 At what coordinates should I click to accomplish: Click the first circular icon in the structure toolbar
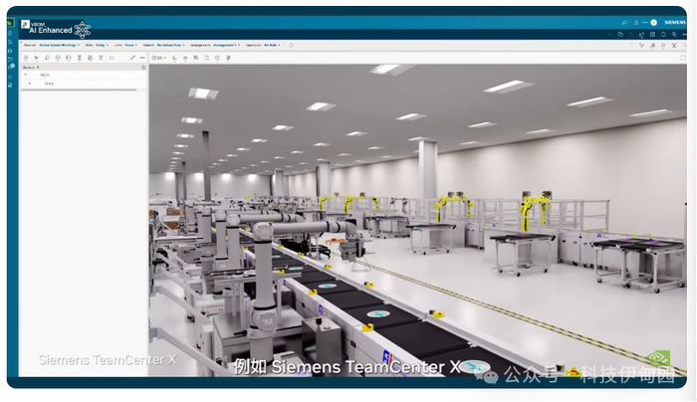26,58
